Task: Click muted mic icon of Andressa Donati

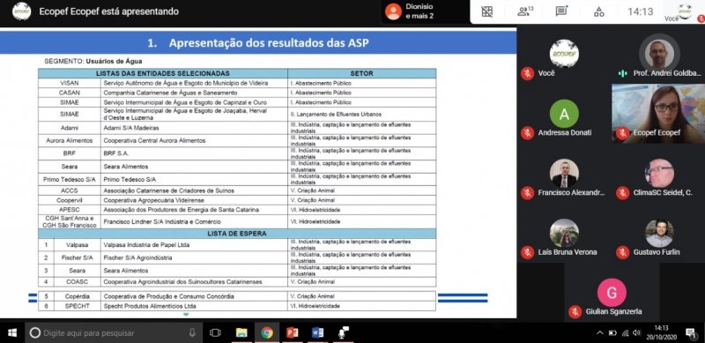Action: (x=527, y=133)
